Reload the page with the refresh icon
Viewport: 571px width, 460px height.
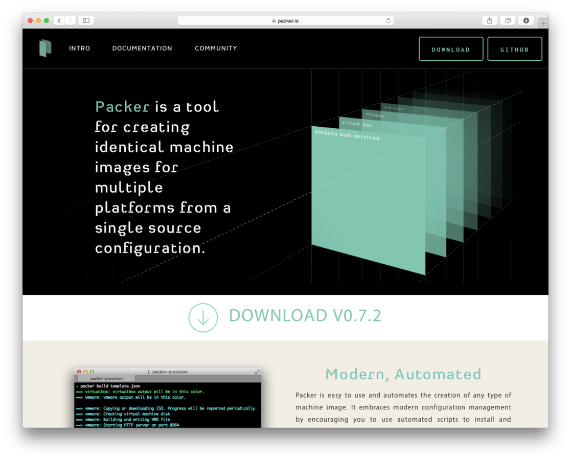click(x=388, y=20)
